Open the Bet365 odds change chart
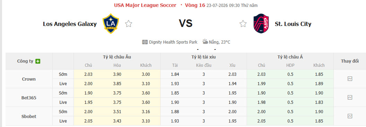This screenshot has height=127, width=366. tap(350, 97)
